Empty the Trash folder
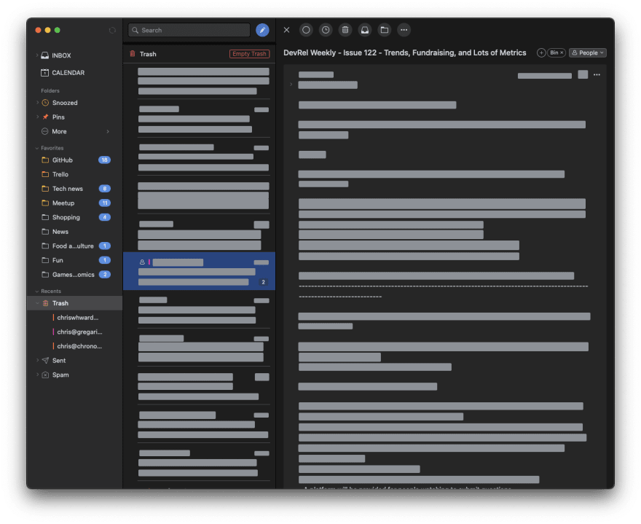The image size is (641, 524). pyautogui.click(x=249, y=54)
